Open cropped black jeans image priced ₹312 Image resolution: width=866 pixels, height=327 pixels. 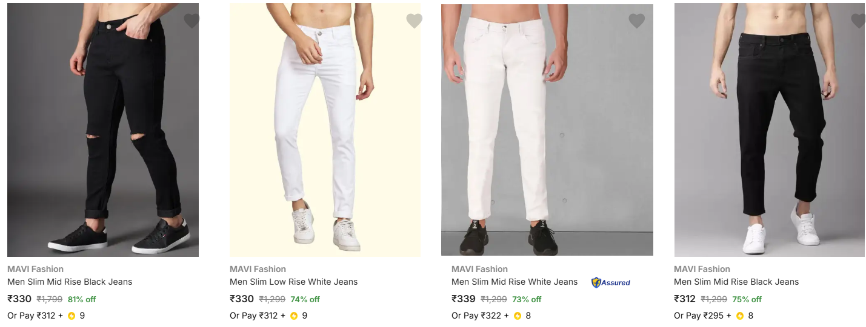[769, 130]
